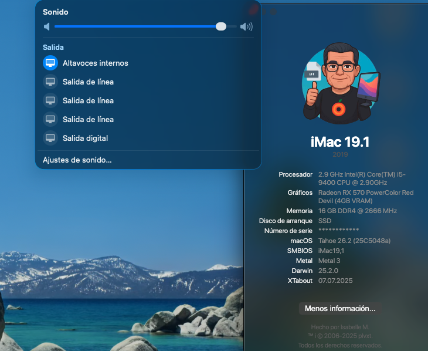428x351 pixels.
Task: Click the Salida section label
Action: pyautogui.click(x=53, y=48)
